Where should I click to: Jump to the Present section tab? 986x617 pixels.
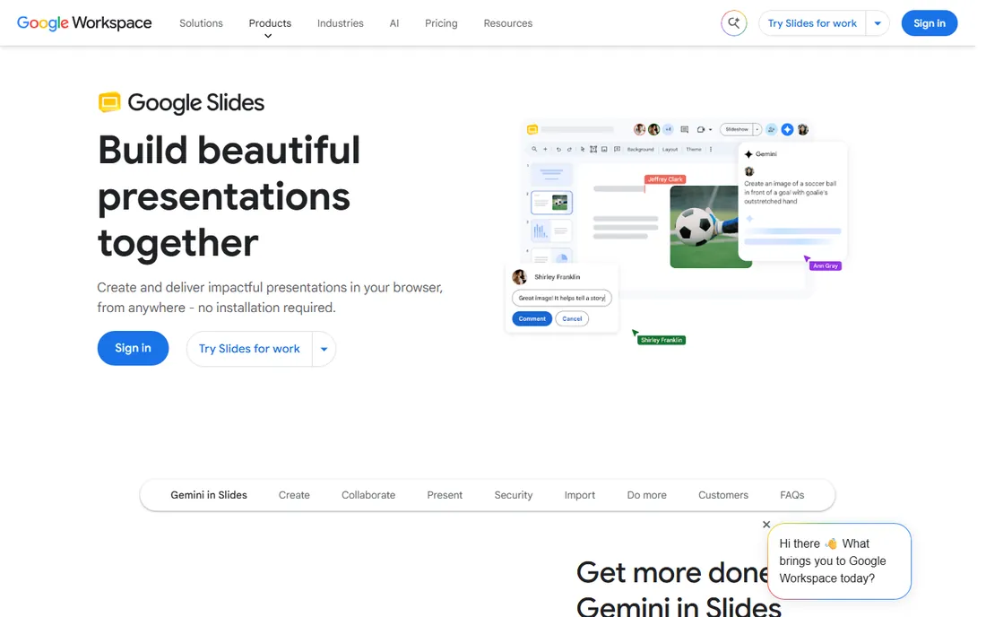click(x=445, y=495)
